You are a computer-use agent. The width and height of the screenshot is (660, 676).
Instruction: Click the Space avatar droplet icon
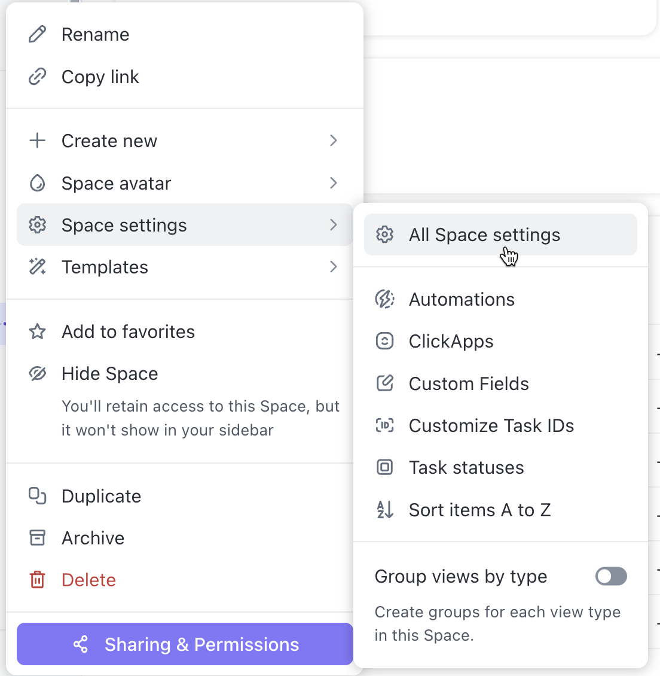tap(38, 183)
